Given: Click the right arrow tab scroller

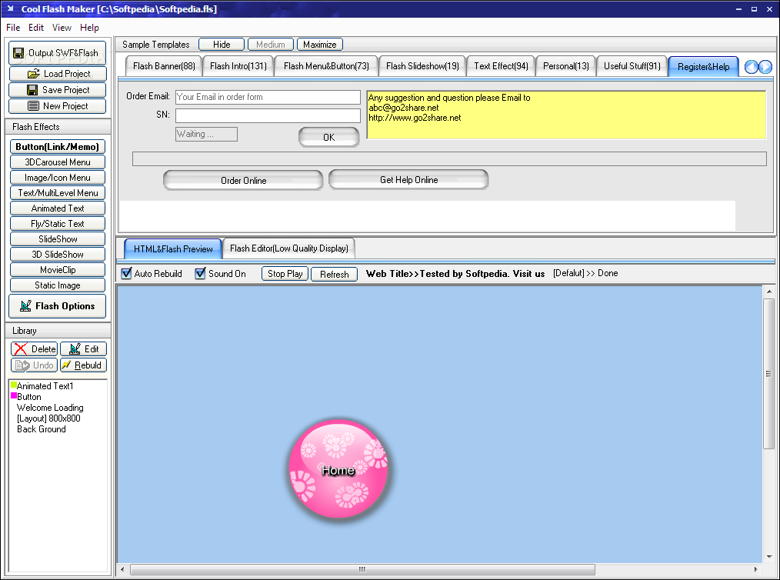Looking at the screenshot, I should tap(765, 67).
